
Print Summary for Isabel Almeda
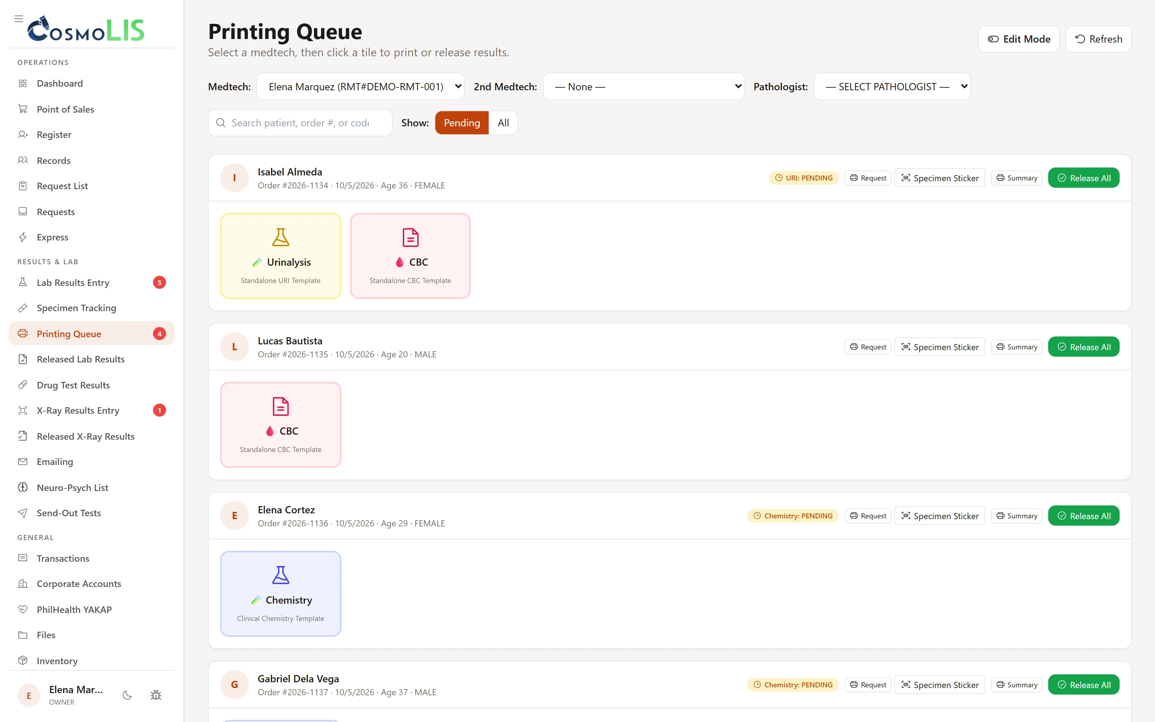1017,178
